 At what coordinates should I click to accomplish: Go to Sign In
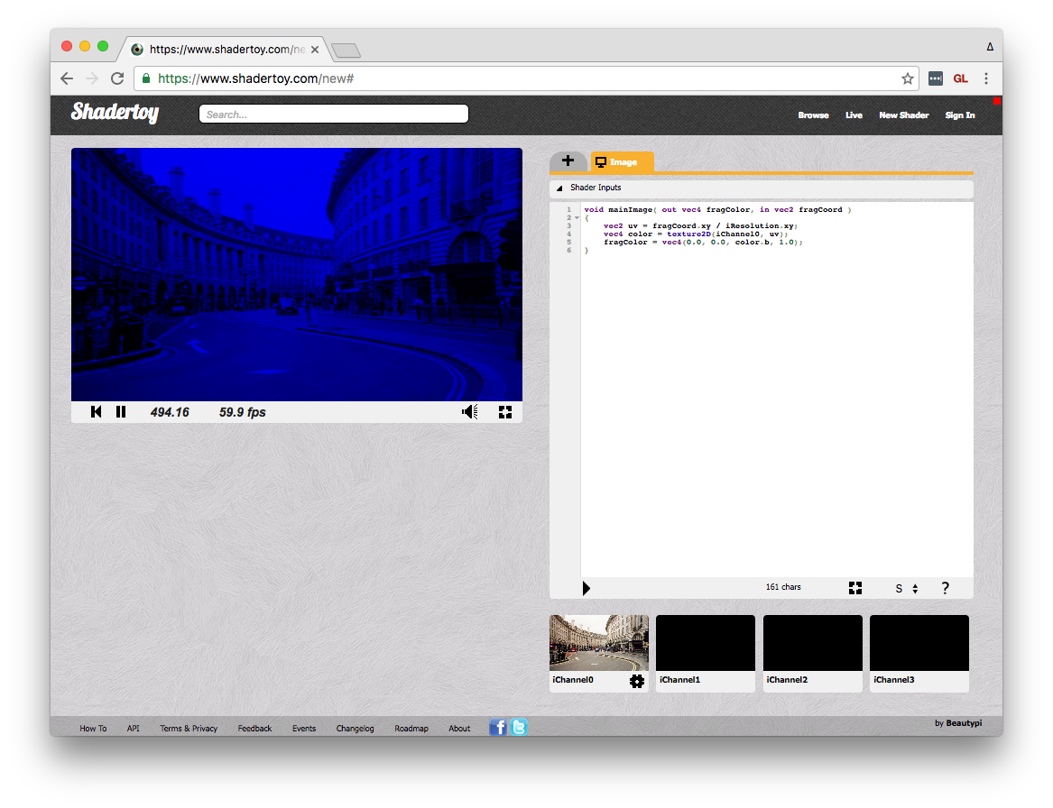click(960, 115)
